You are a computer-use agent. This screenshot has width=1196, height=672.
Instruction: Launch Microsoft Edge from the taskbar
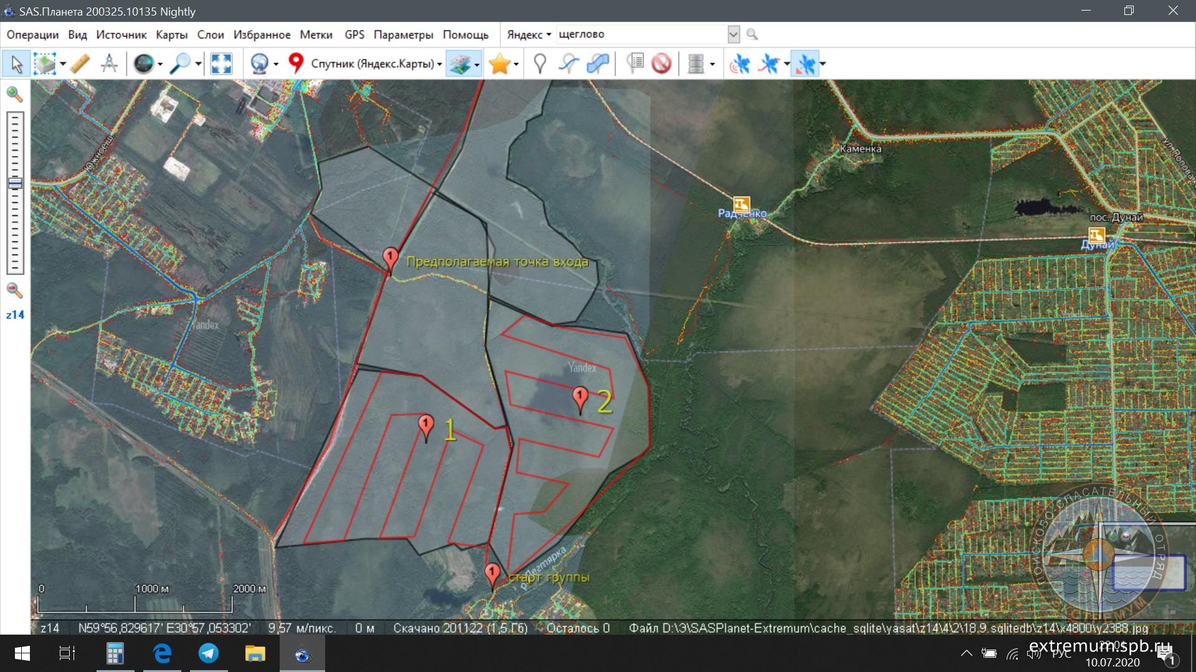[162, 653]
